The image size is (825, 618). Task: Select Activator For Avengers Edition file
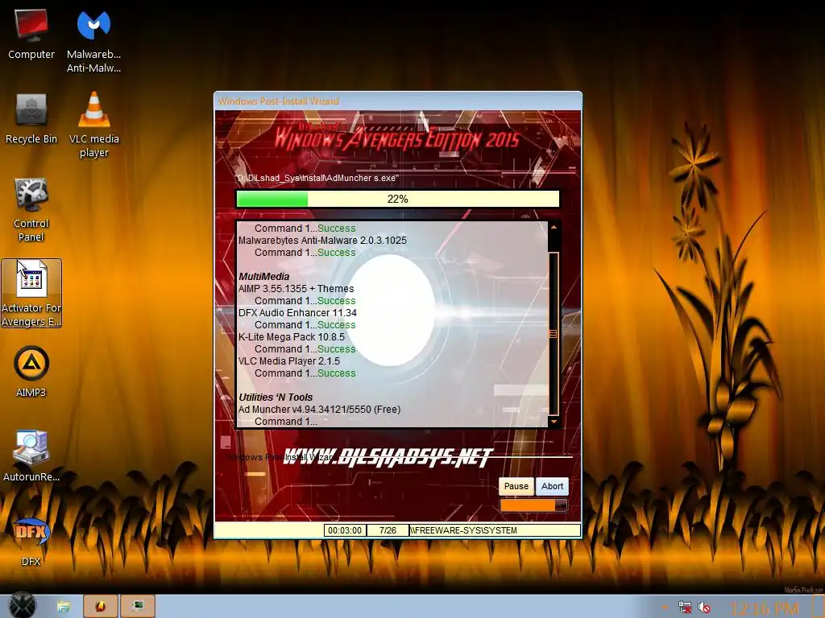tap(31, 293)
